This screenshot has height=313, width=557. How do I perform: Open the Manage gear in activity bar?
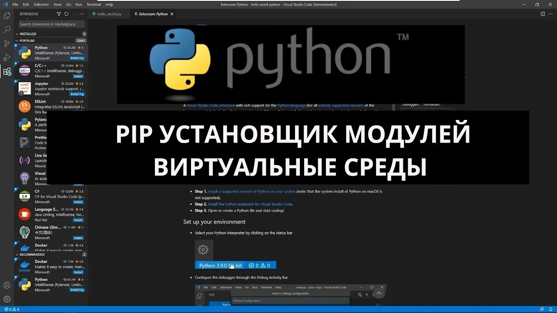[7, 299]
